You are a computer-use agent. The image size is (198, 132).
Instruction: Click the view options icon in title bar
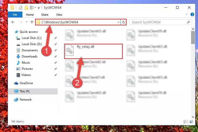[33, 7]
